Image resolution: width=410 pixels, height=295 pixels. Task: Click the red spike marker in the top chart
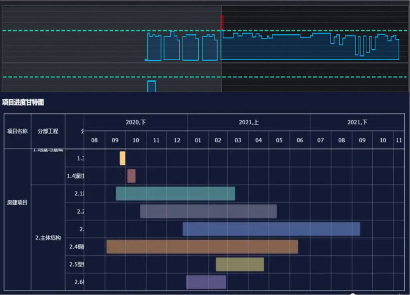coord(222,23)
